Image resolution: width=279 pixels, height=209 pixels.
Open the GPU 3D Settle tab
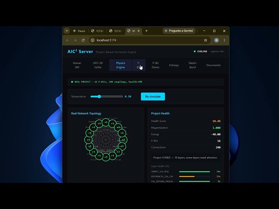pos(98,65)
